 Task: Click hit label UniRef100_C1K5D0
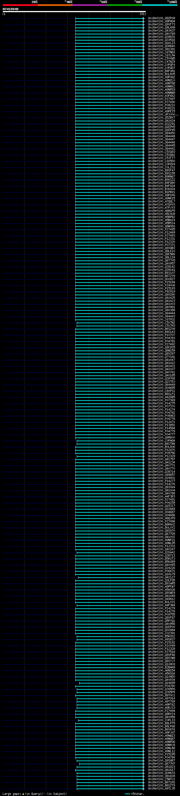point(161,161)
